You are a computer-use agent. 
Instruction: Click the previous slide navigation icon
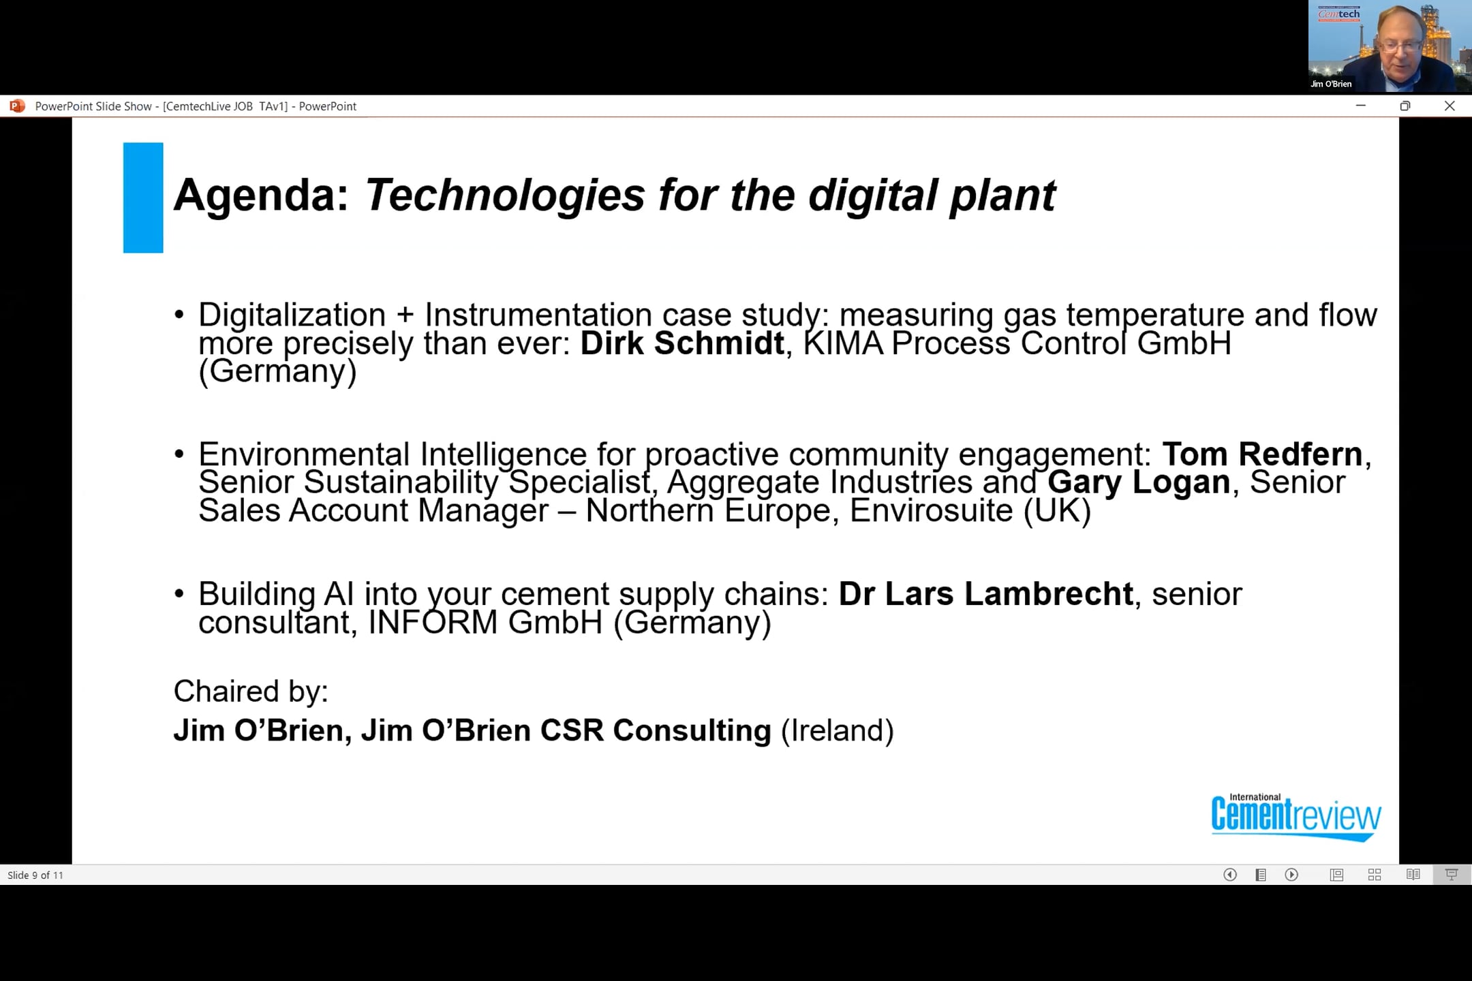(1229, 875)
